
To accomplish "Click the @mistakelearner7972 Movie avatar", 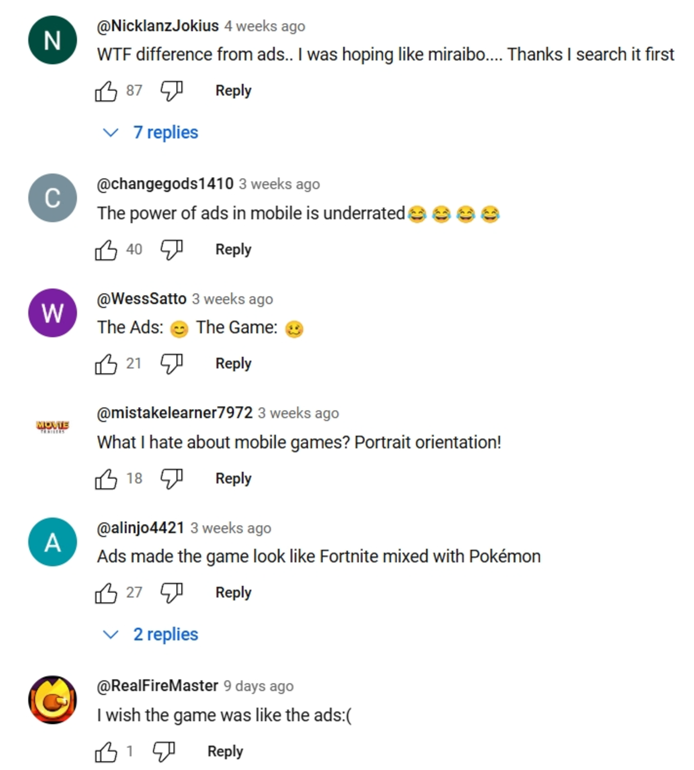I will pyautogui.click(x=53, y=426).
